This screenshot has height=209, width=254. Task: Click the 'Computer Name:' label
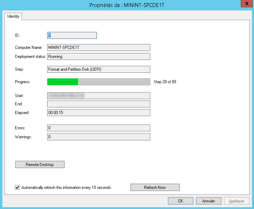point(28,47)
